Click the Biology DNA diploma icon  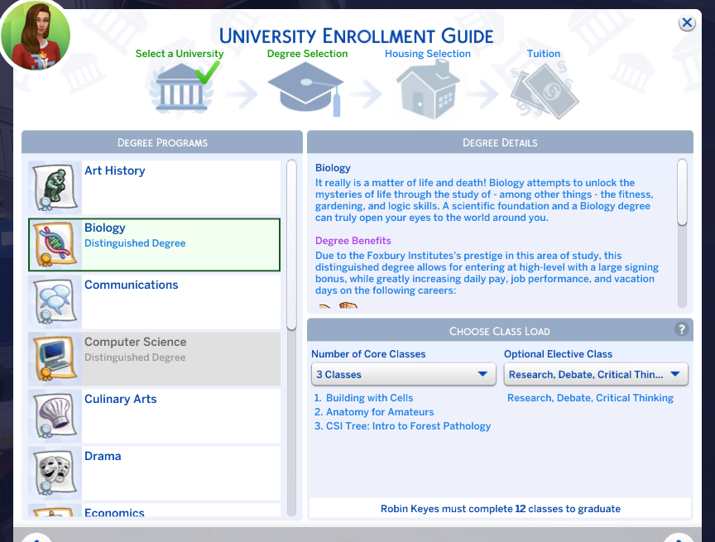pyautogui.click(x=55, y=245)
